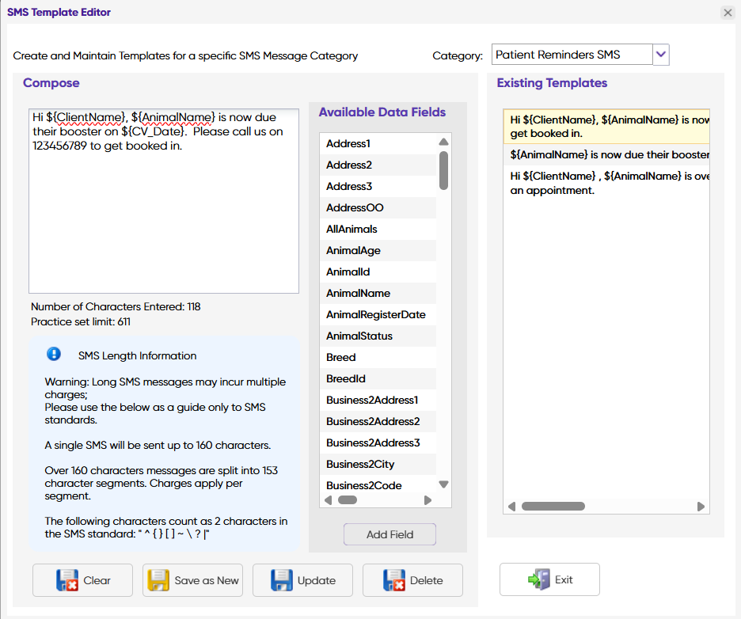Viewport: 741px width, 619px height.
Task: Click left arrow of data fields horizontal scrollbar
Action: (329, 500)
